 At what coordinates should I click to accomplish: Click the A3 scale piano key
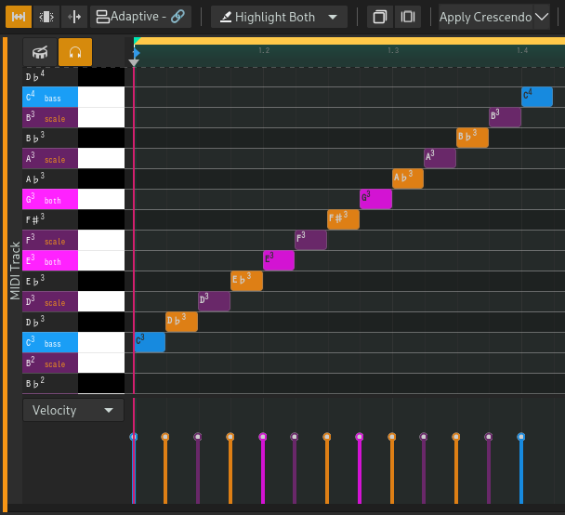(73, 158)
